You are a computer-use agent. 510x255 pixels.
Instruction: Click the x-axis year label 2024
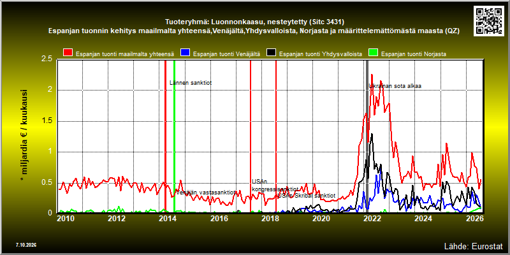(x=423, y=218)
